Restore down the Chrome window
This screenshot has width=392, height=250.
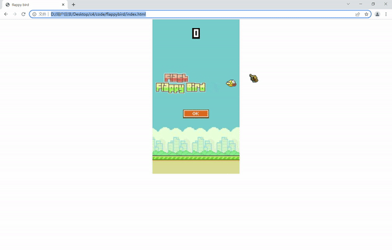[373, 4]
